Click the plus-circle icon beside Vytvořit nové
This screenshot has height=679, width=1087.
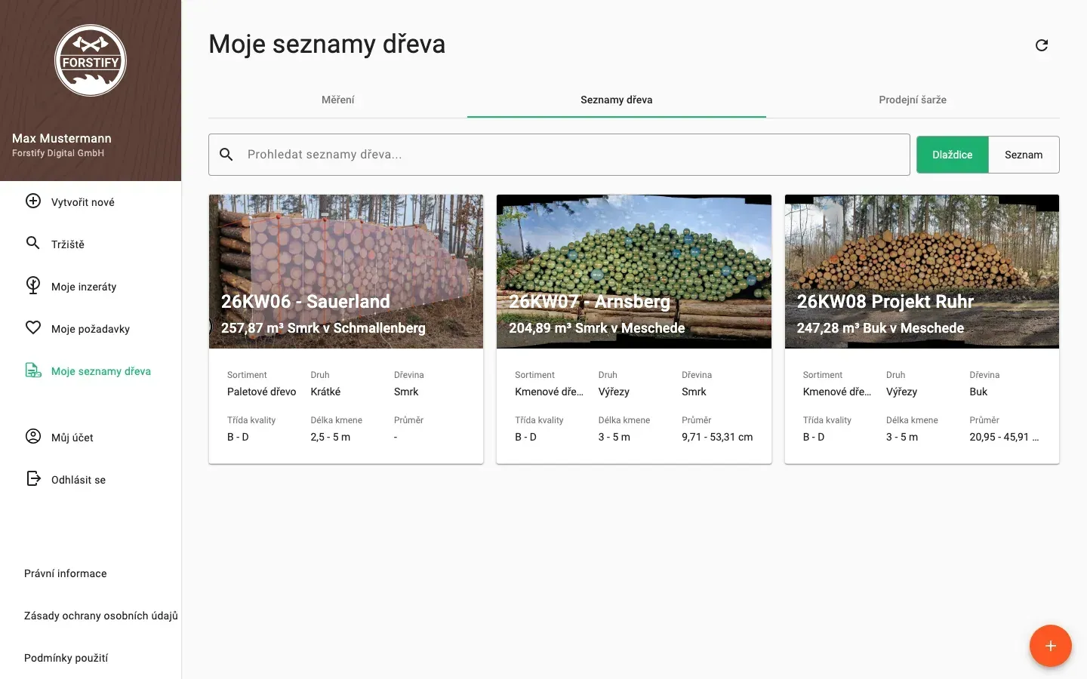click(33, 201)
